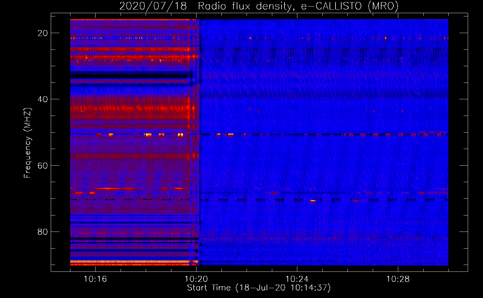Click the 10:24 time tick label
Image resolution: width=483 pixels, height=298 pixels.
(297, 279)
